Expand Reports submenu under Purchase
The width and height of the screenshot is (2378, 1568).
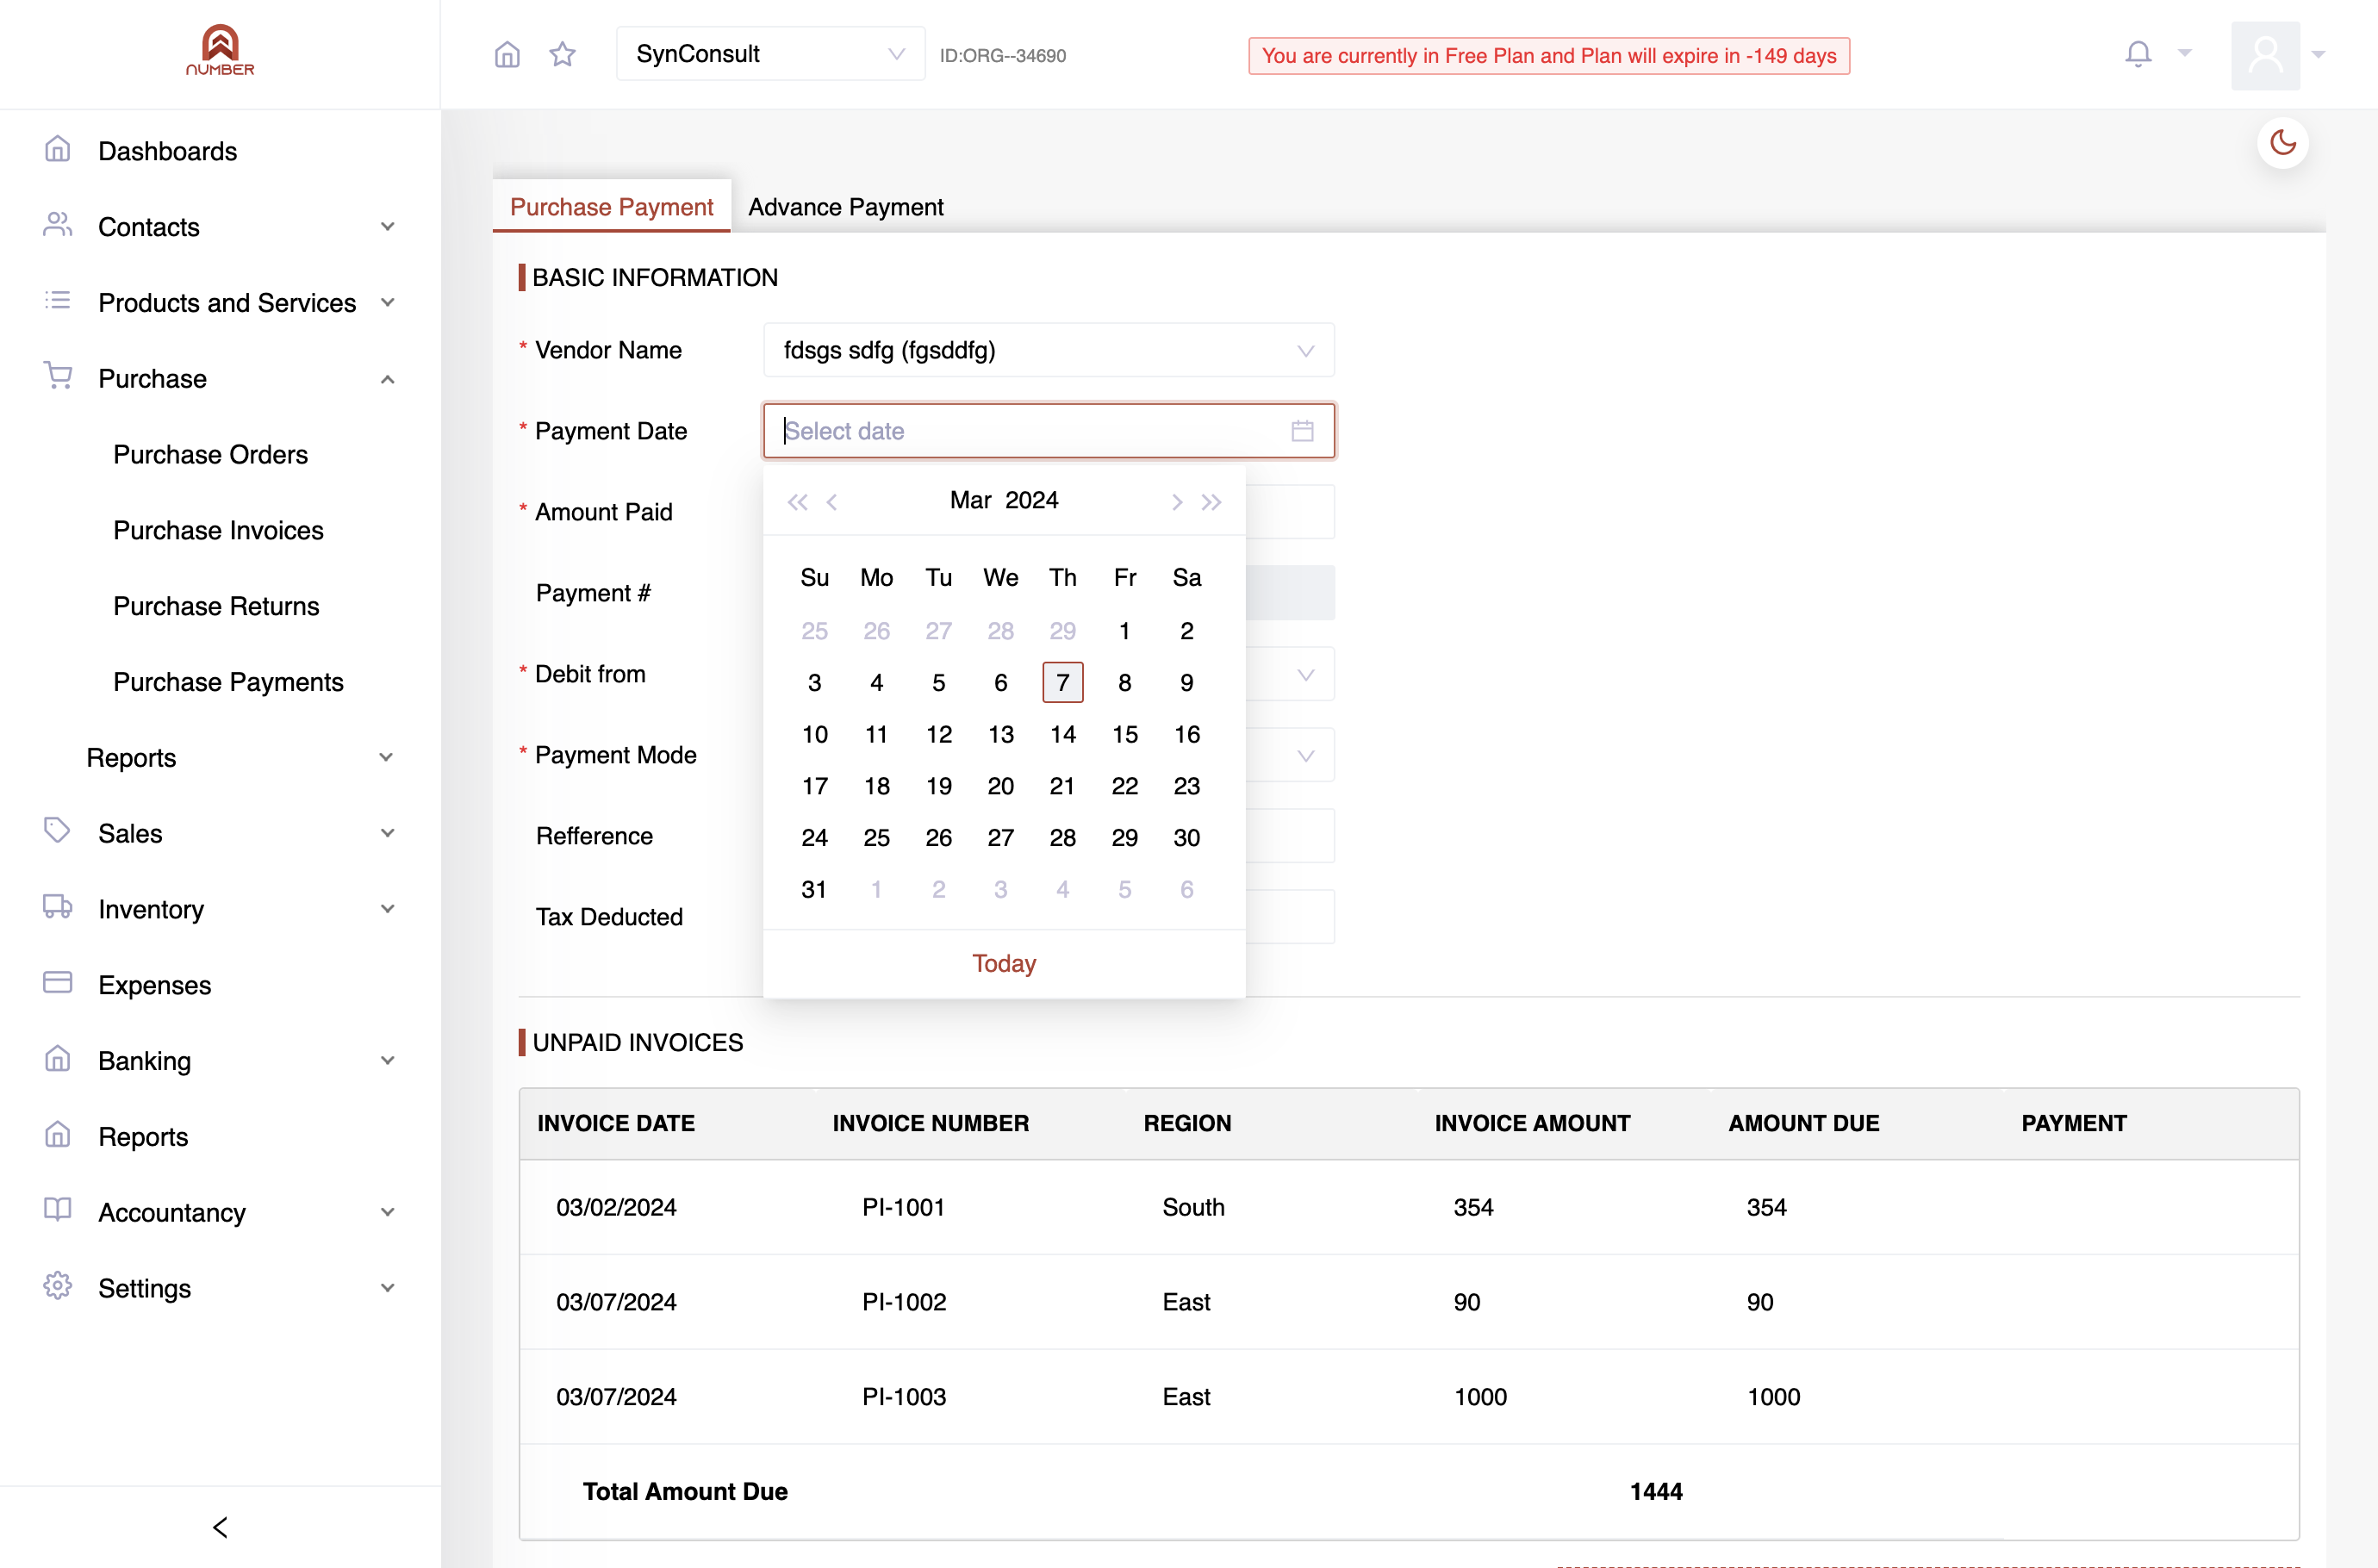(387, 758)
